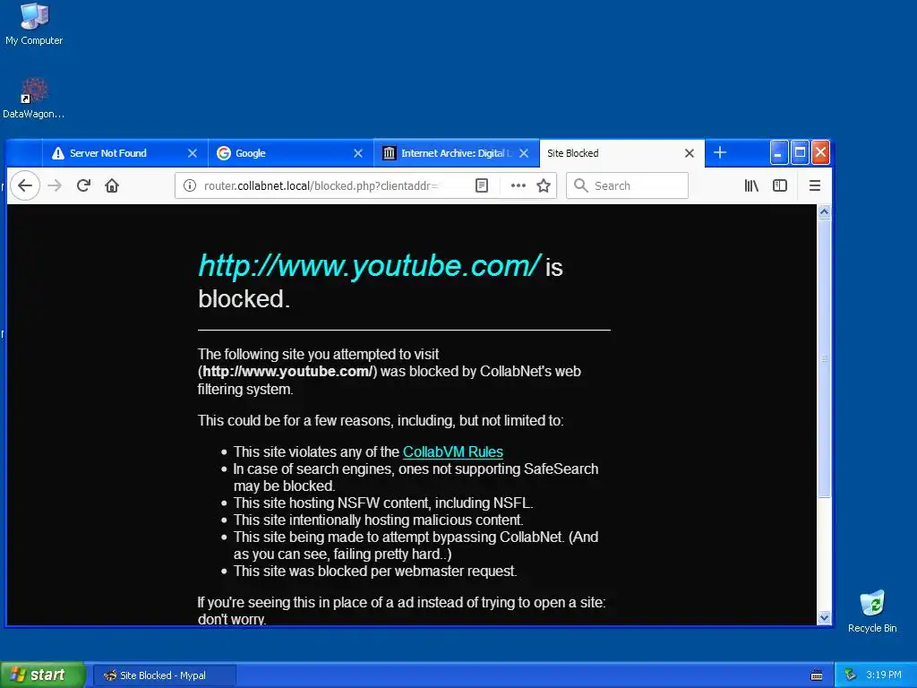The width and height of the screenshot is (917, 688).
Task: Open the CollabVM Rules link
Action: (x=452, y=451)
